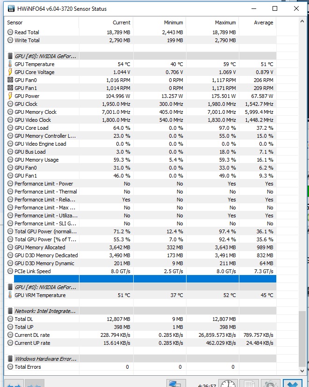Click the GPU Fan1 RPM fan icon
This screenshot has height=387, width=309.
(10, 88)
